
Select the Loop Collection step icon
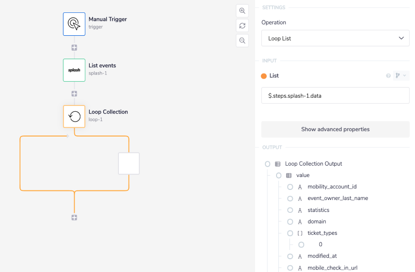tap(74, 116)
